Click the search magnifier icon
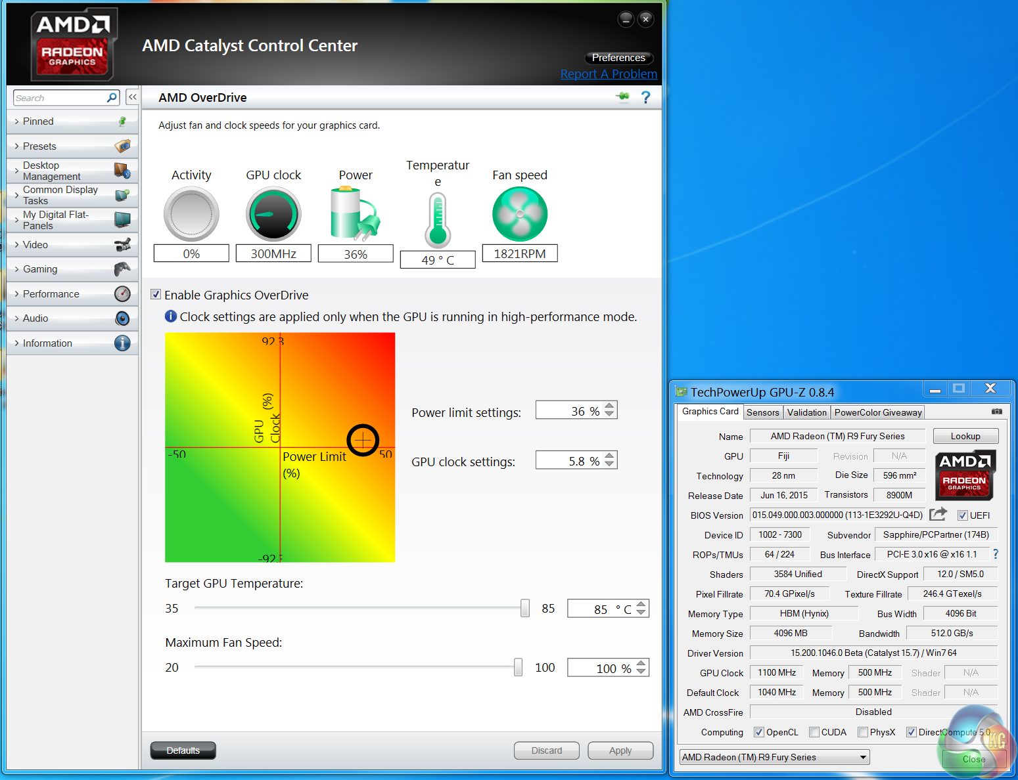Screen dimensions: 1018x780 (x=112, y=98)
